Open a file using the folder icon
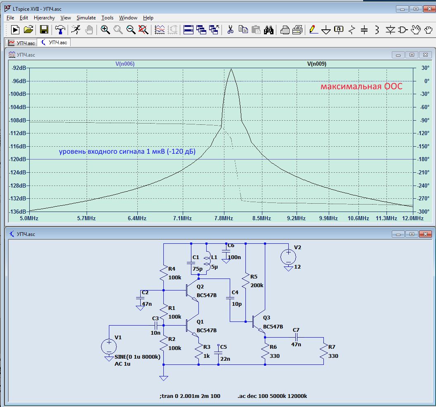 [28, 29]
